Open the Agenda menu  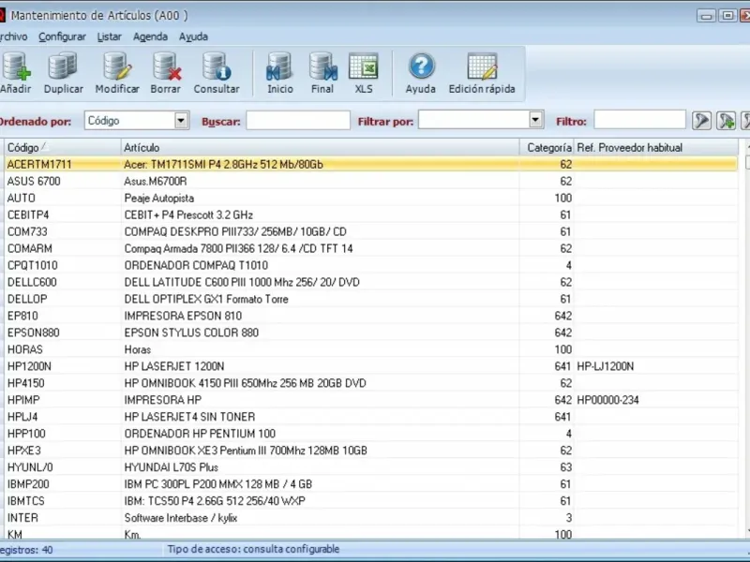coord(150,37)
